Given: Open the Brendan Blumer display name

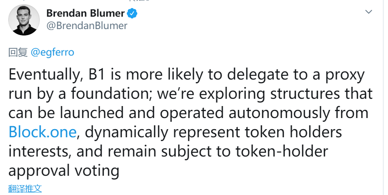Looking at the screenshot, I should tap(85, 13).
